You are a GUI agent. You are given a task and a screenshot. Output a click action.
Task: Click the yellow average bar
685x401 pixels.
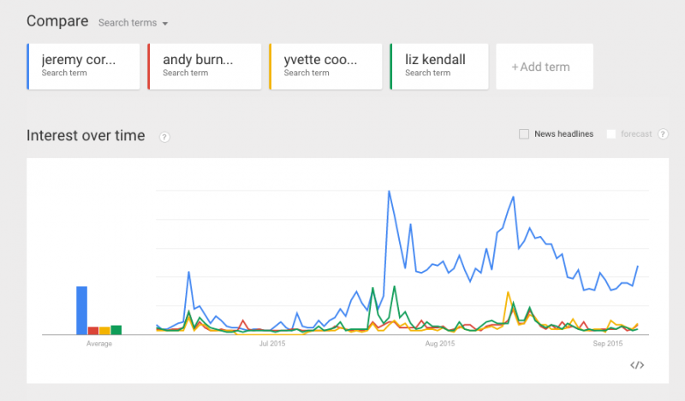point(104,331)
